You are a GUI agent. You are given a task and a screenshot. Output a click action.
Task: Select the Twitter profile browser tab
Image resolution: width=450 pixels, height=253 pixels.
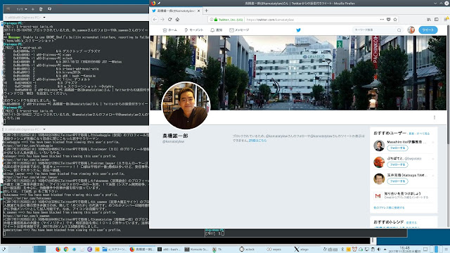(176, 11)
